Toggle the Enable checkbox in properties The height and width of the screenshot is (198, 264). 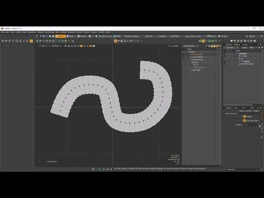pyautogui.click(x=244, y=117)
